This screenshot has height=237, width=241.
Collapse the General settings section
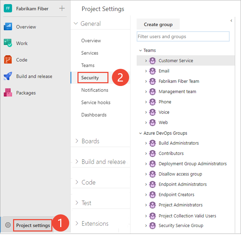click(76, 23)
